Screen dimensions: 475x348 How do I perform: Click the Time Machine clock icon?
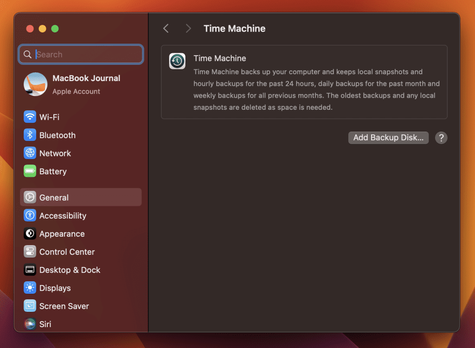177,61
